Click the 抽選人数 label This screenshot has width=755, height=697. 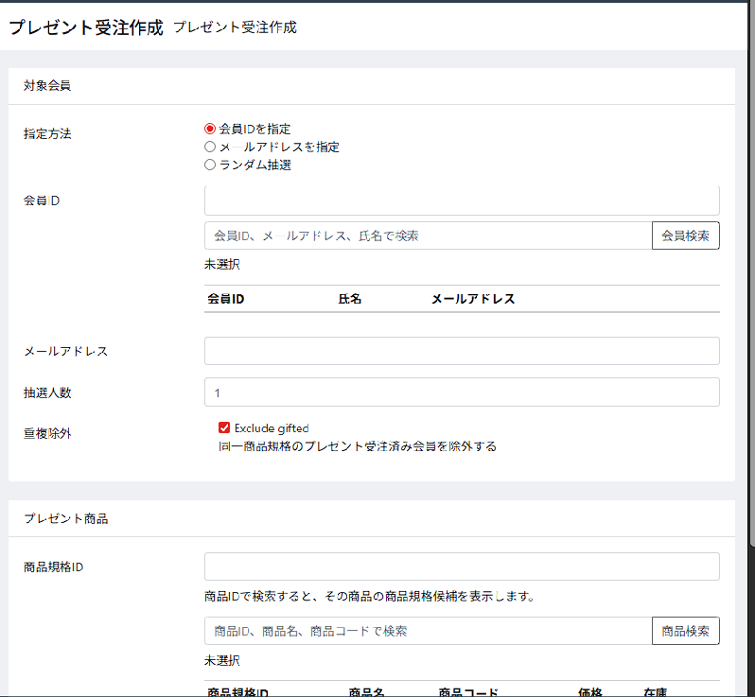[47, 392]
